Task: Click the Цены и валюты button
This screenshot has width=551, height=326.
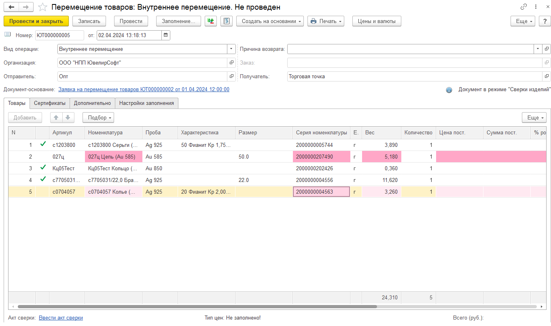Action: click(377, 21)
